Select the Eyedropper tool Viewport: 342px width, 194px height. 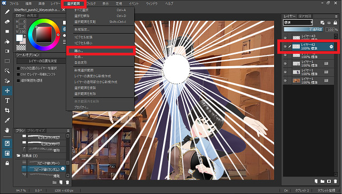coord(7,120)
